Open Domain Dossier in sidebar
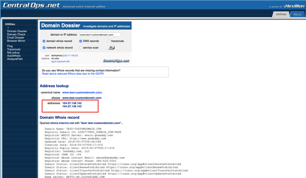This screenshot has width=306, height=178. [x=17, y=31]
